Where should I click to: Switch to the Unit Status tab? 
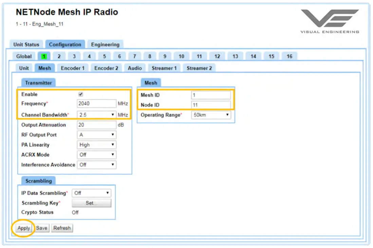click(x=26, y=44)
